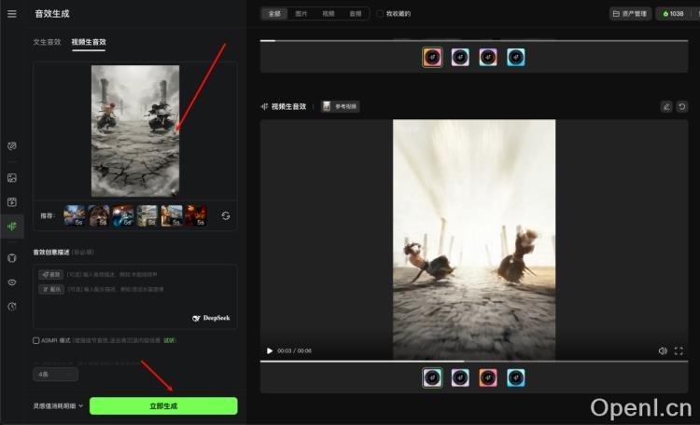Open the hamburger menu at top left

pos(12,14)
